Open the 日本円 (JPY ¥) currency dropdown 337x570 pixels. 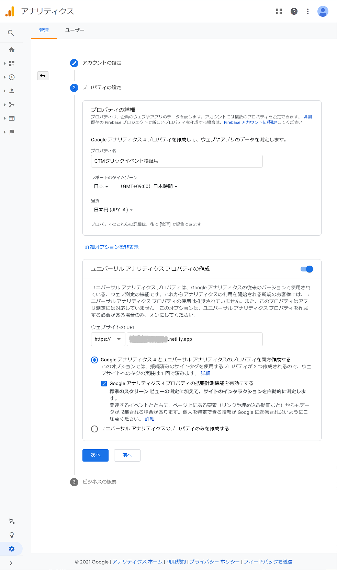(113, 210)
